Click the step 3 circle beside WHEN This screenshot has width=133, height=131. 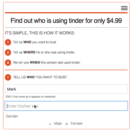coord(8,63)
